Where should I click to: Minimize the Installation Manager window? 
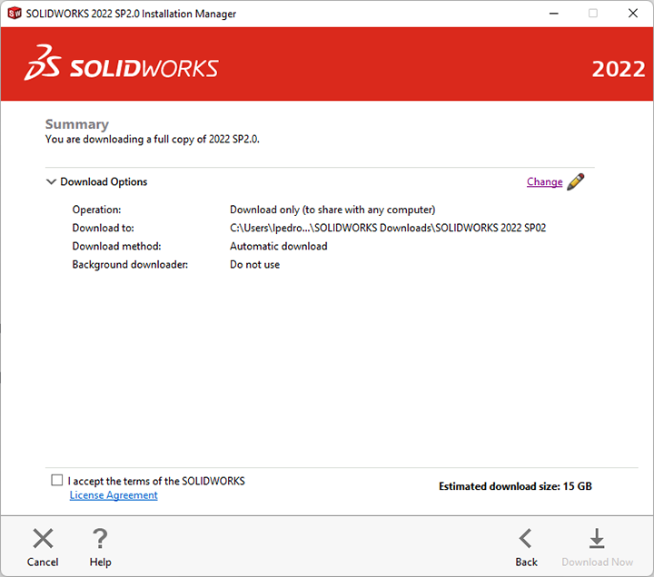coord(553,14)
